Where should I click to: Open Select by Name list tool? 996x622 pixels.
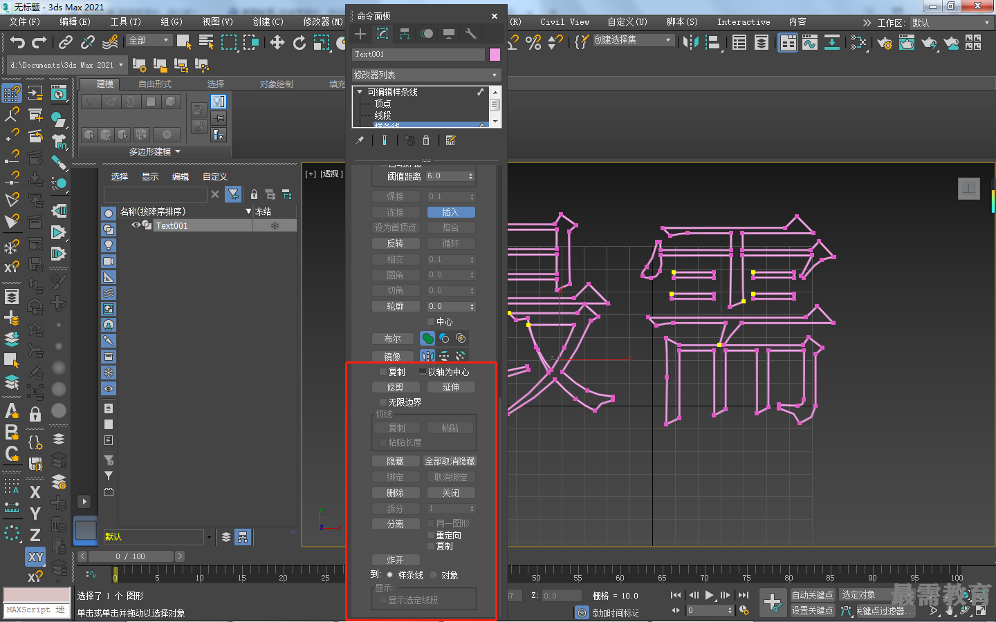tap(206, 43)
